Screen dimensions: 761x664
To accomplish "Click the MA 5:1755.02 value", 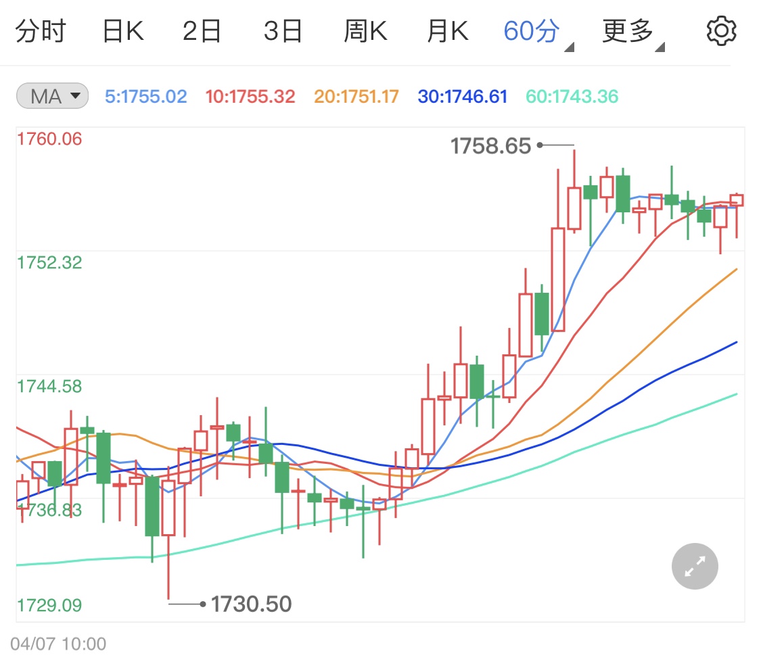I will (x=146, y=97).
